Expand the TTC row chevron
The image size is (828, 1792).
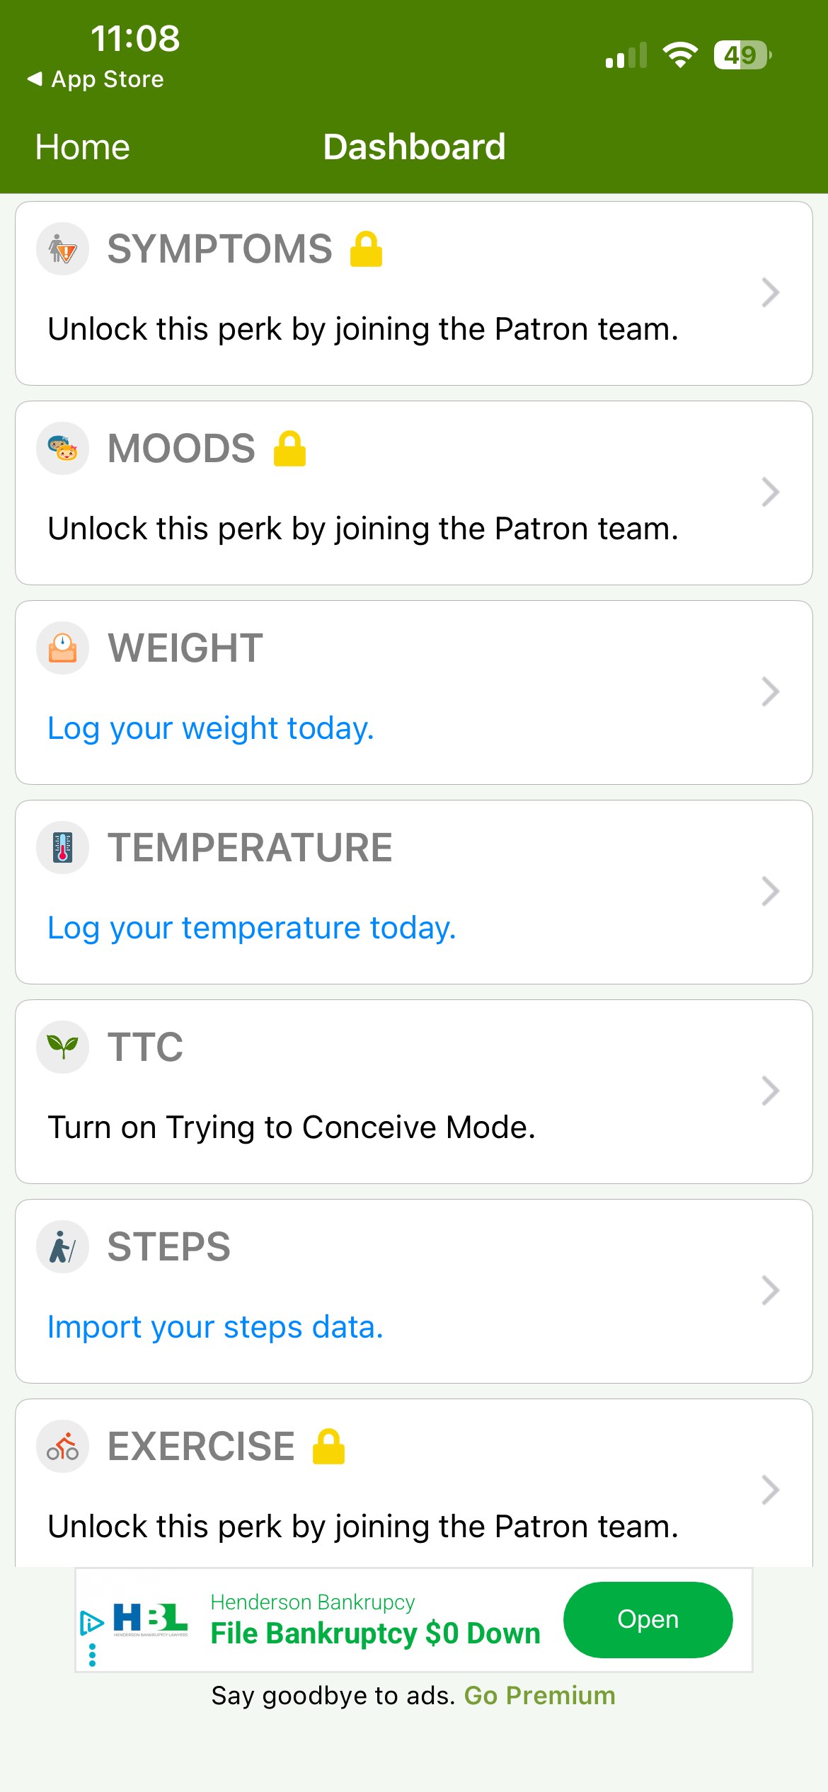(770, 1091)
